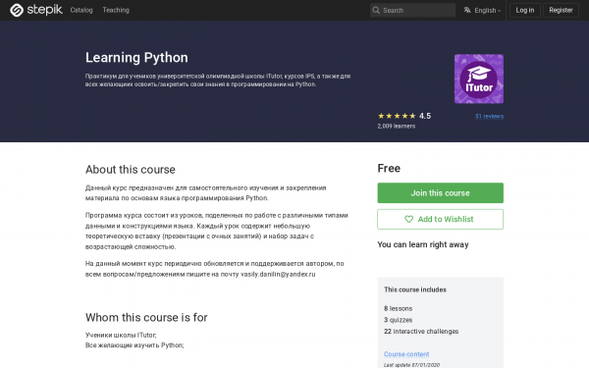Click the 22 interactive challenges entry
This screenshot has width=589, height=368.
point(421,332)
